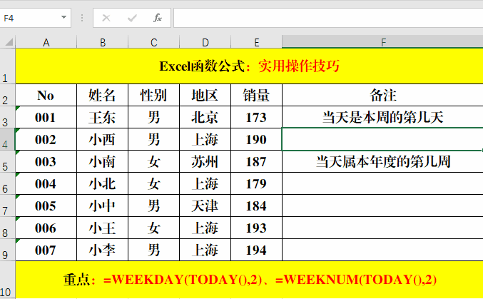Click cell containing '小北'

[x=102, y=183]
